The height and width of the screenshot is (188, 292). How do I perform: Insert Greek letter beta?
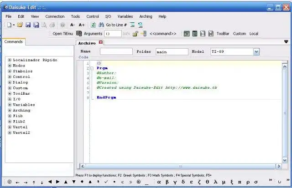tap(167, 182)
